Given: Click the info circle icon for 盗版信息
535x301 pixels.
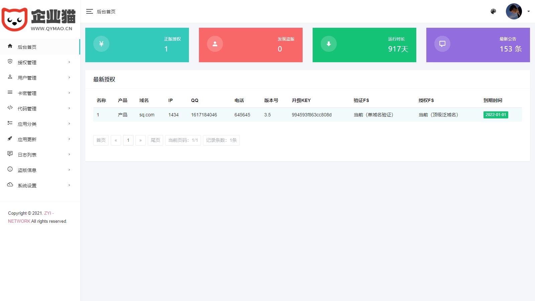Looking at the screenshot, I should pos(10,169).
